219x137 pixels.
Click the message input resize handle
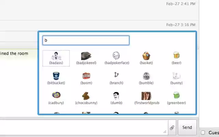tap(165, 132)
